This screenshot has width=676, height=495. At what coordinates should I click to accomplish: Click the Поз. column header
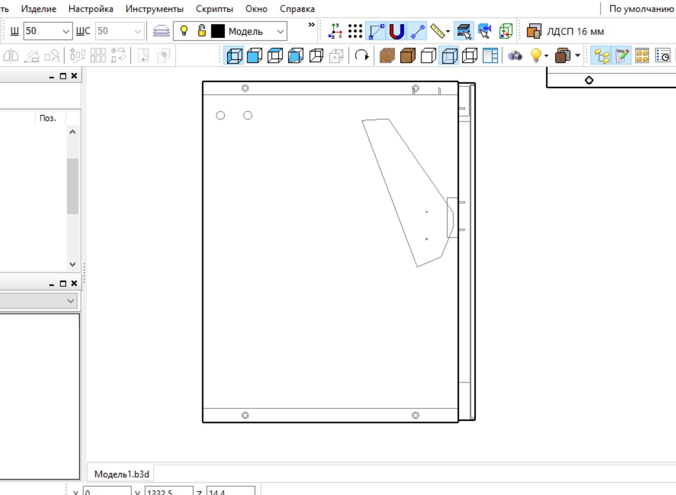click(x=48, y=118)
